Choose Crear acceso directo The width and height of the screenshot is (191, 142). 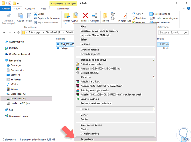click(x=91, y=125)
